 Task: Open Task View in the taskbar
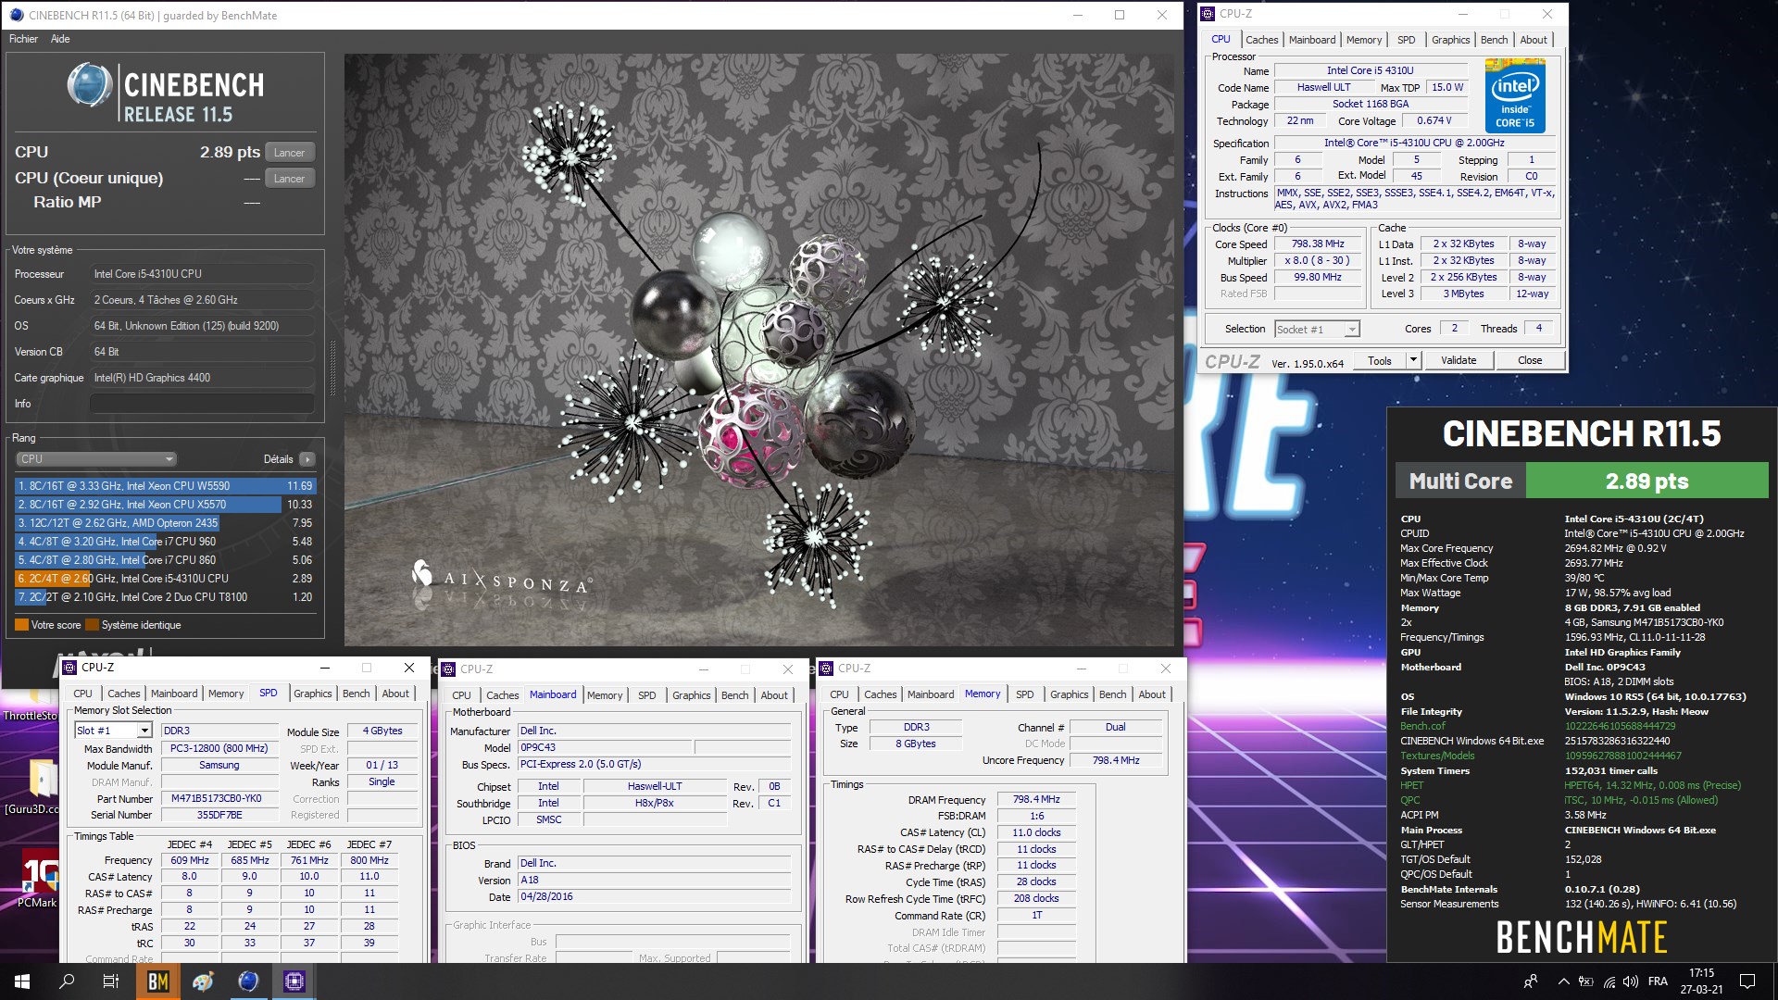(x=110, y=981)
